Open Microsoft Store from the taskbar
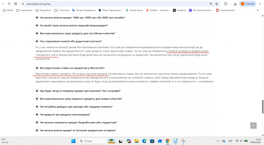264x145 pixels. pyautogui.click(x=152, y=141)
